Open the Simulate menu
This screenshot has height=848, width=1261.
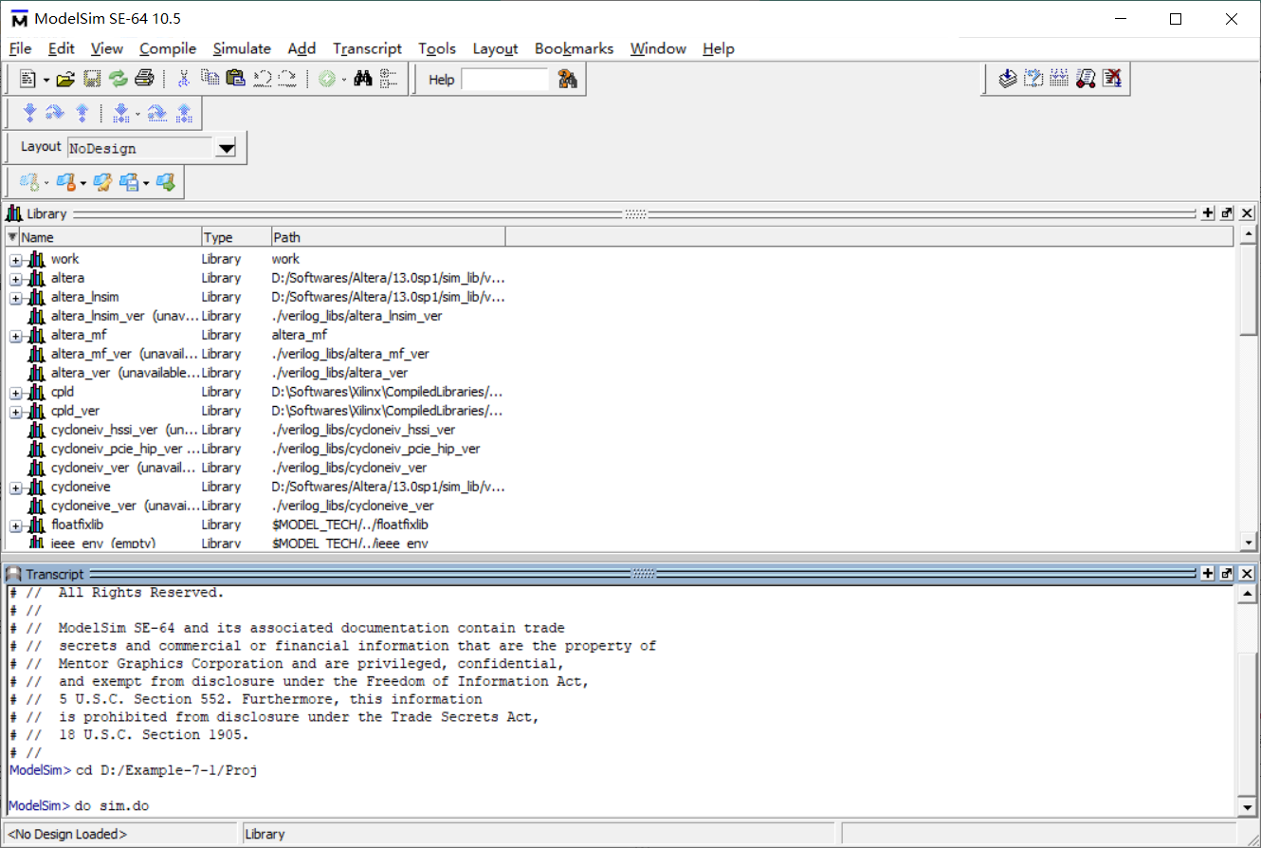242,48
